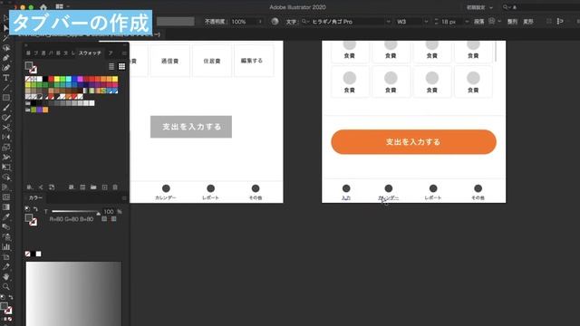This screenshot has width=580, height=326.
Task: Pick a color from the grayscale spectrum
Action: coord(73,293)
